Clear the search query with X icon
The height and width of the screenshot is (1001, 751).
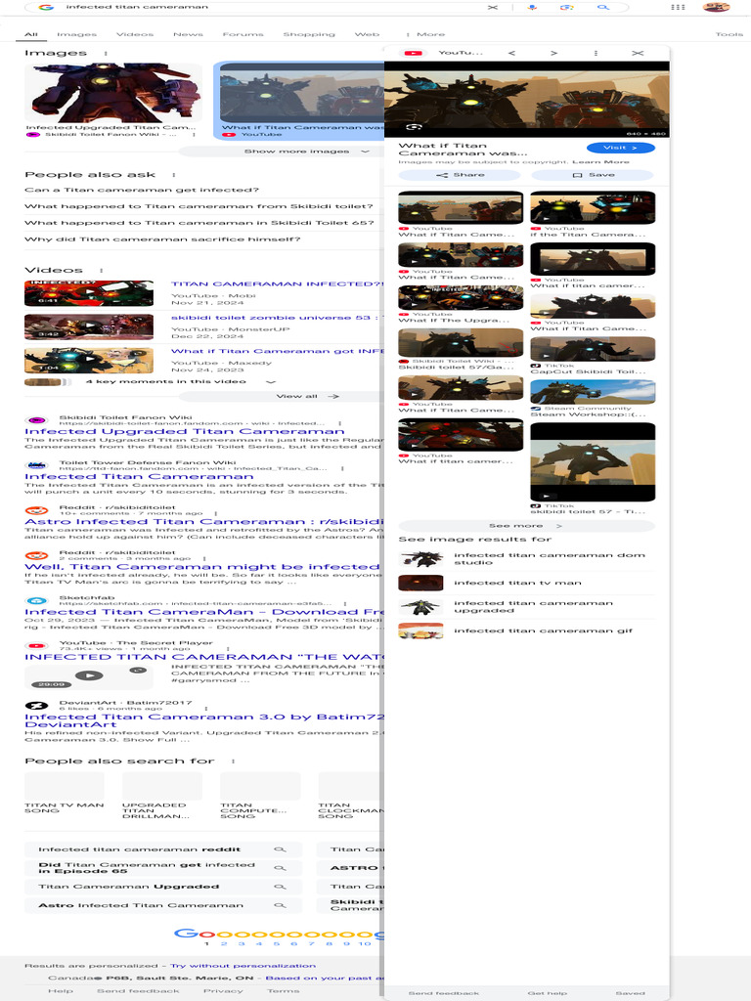click(x=493, y=7)
